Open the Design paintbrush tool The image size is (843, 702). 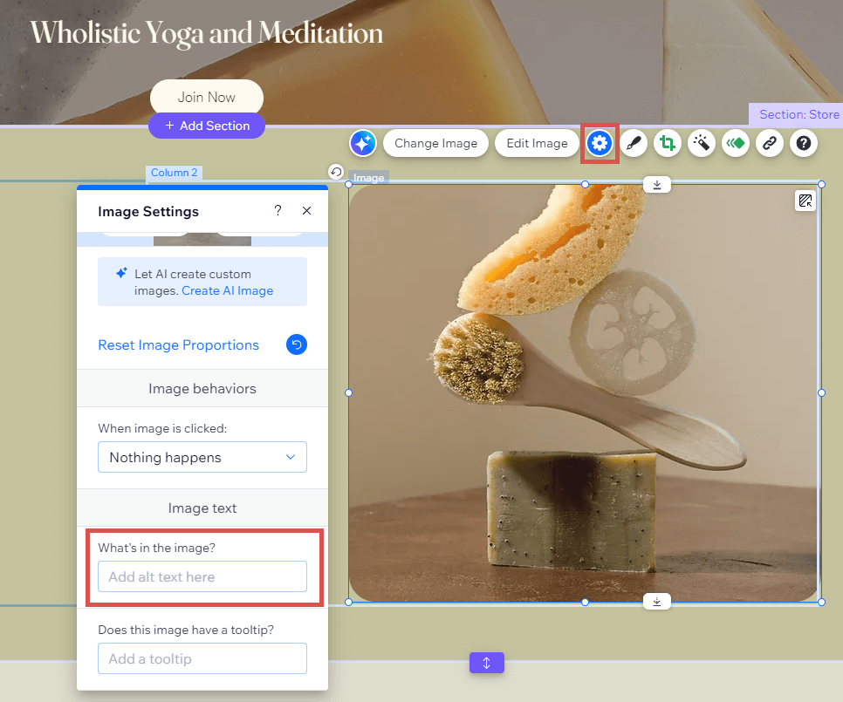[634, 144]
